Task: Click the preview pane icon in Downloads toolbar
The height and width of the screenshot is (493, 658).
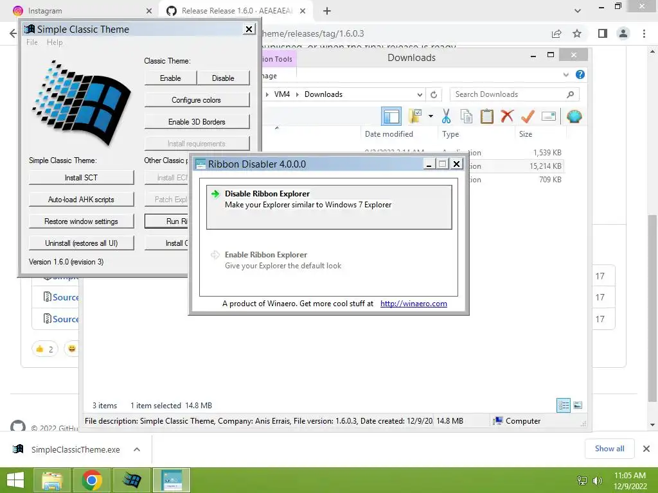Action: (x=391, y=116)
